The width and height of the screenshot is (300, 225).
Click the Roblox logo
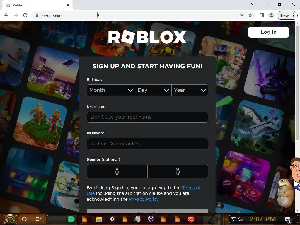coord(147,37)
